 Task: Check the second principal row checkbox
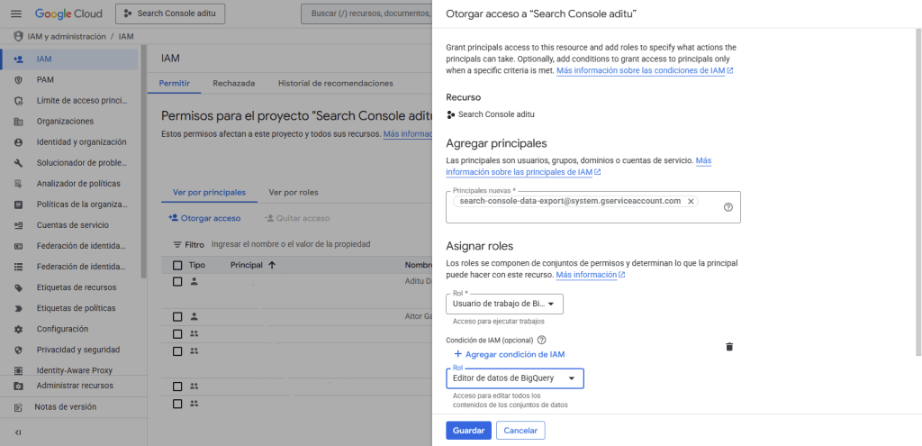177,317
